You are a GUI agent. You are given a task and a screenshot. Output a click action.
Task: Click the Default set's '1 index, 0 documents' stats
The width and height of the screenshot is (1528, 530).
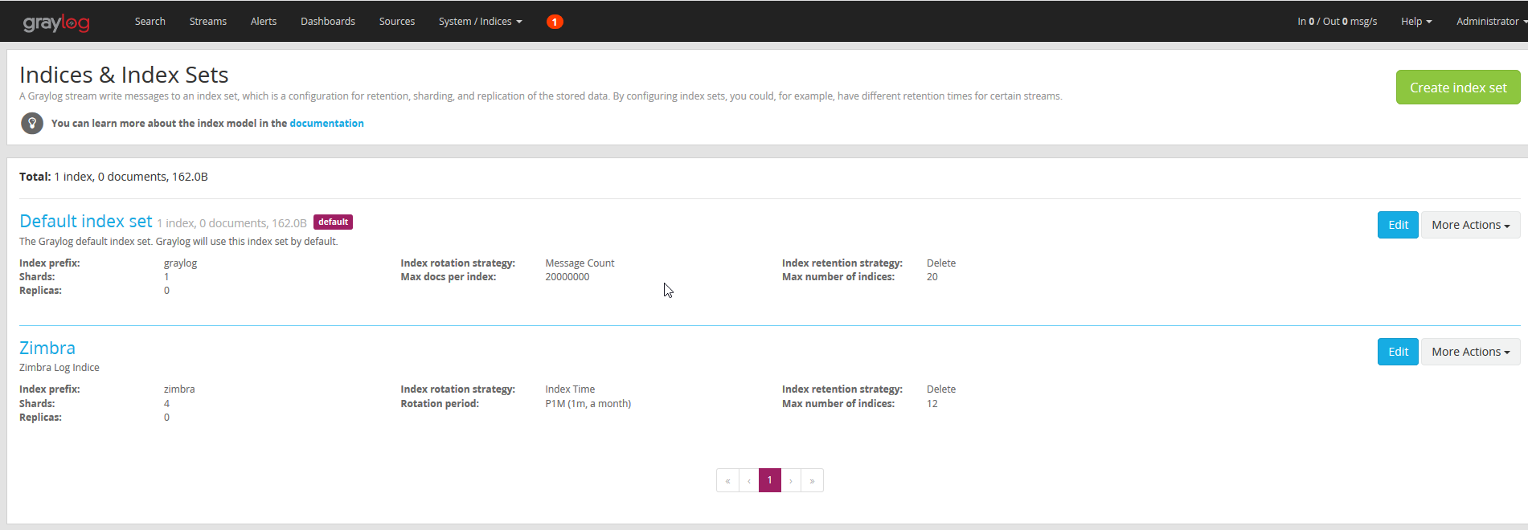pyautogui.click(x=231, y=223)
